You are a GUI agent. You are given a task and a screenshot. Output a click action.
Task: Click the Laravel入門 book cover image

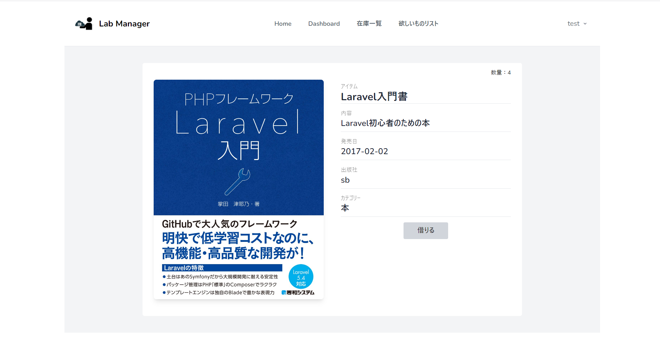(x=239, y=189)
